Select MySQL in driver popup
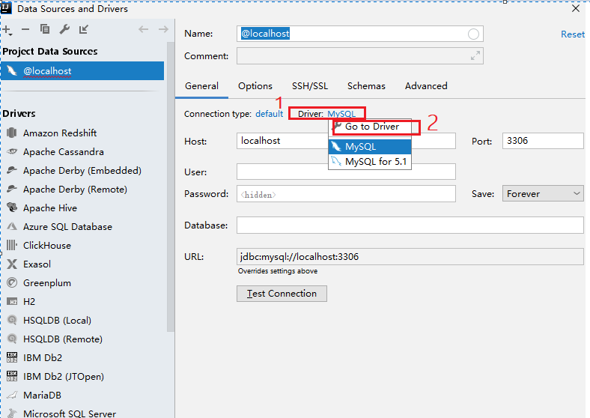The image size is (590, 418). click(370, 147)
